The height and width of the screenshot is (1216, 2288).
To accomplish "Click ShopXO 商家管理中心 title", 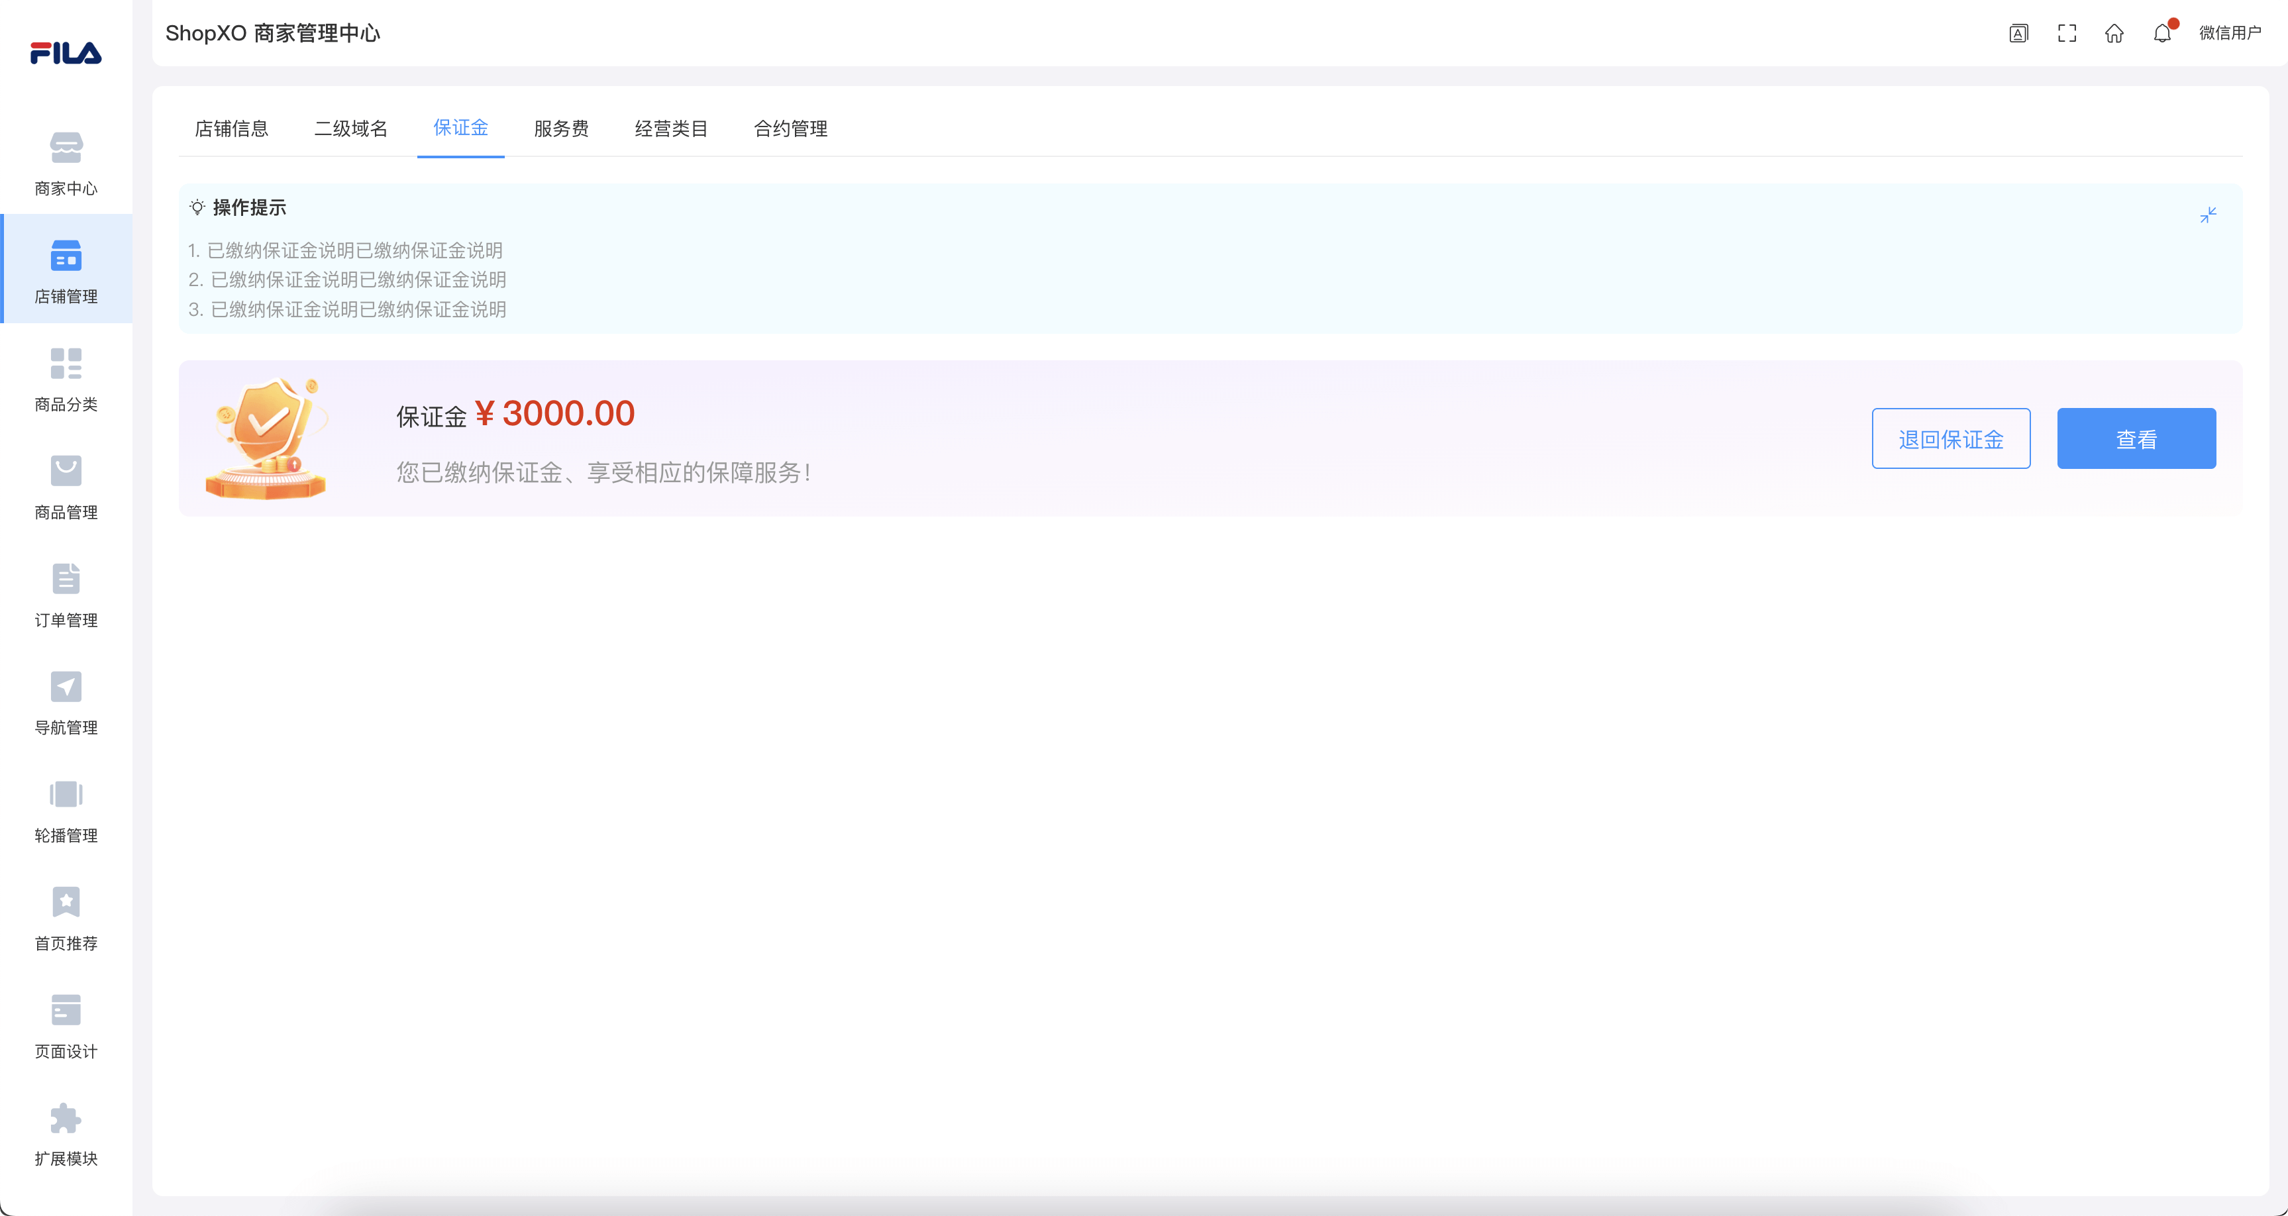I will coord(273,34).
